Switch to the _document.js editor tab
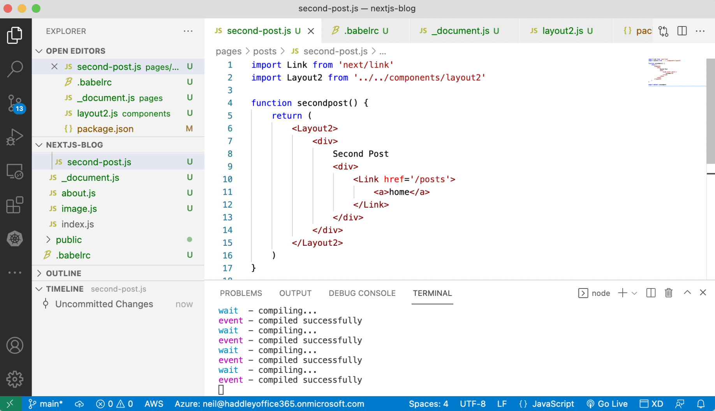Screen dimensions: 715x411 [x=460, y=31]
